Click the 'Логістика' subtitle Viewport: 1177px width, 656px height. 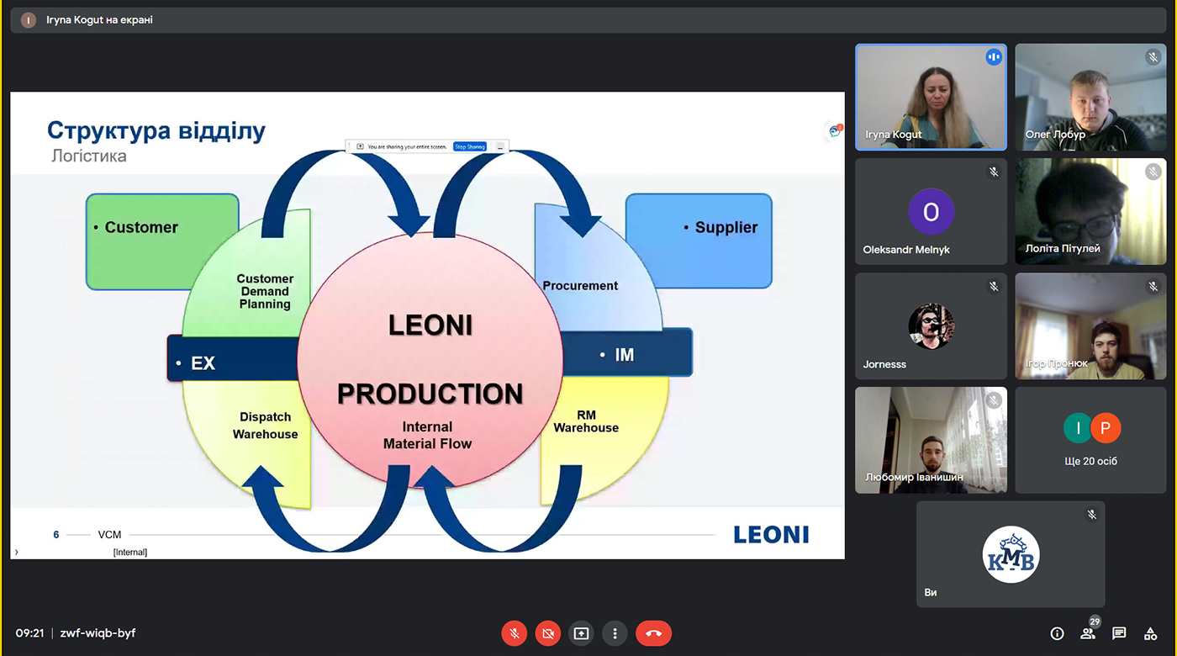point(89,156)
